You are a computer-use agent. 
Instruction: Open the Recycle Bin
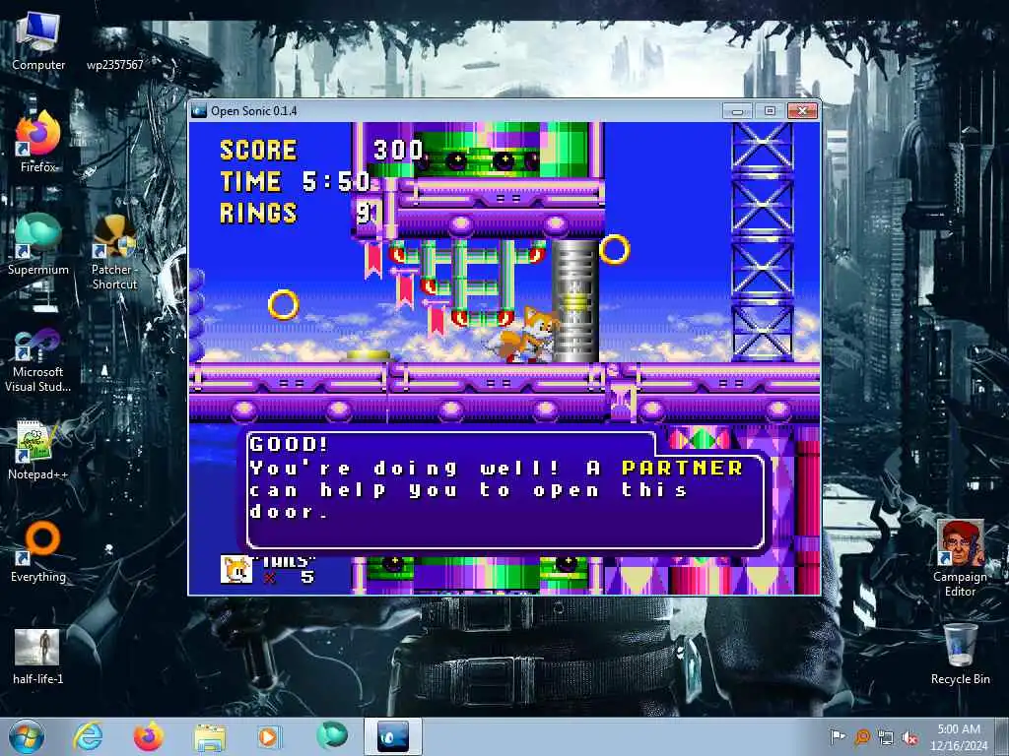[x=960, y=654]
